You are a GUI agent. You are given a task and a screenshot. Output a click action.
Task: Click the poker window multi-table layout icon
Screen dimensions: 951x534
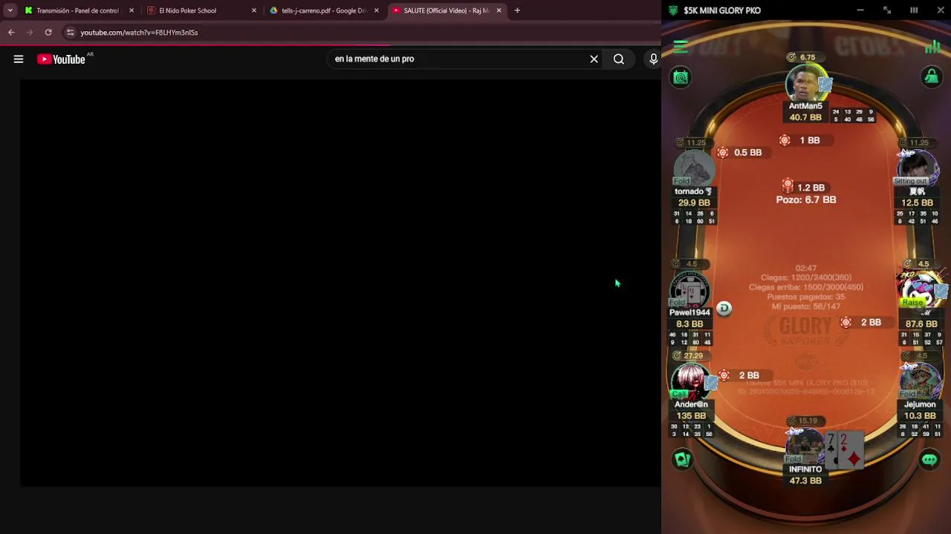914,10
